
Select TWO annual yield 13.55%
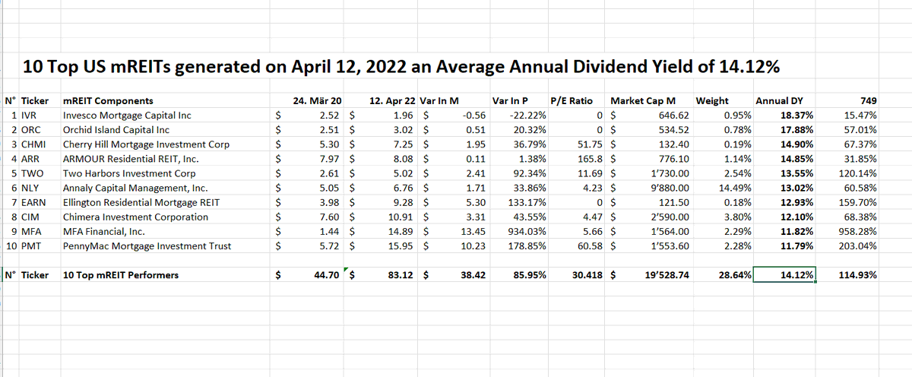click(x=796, y=173)
